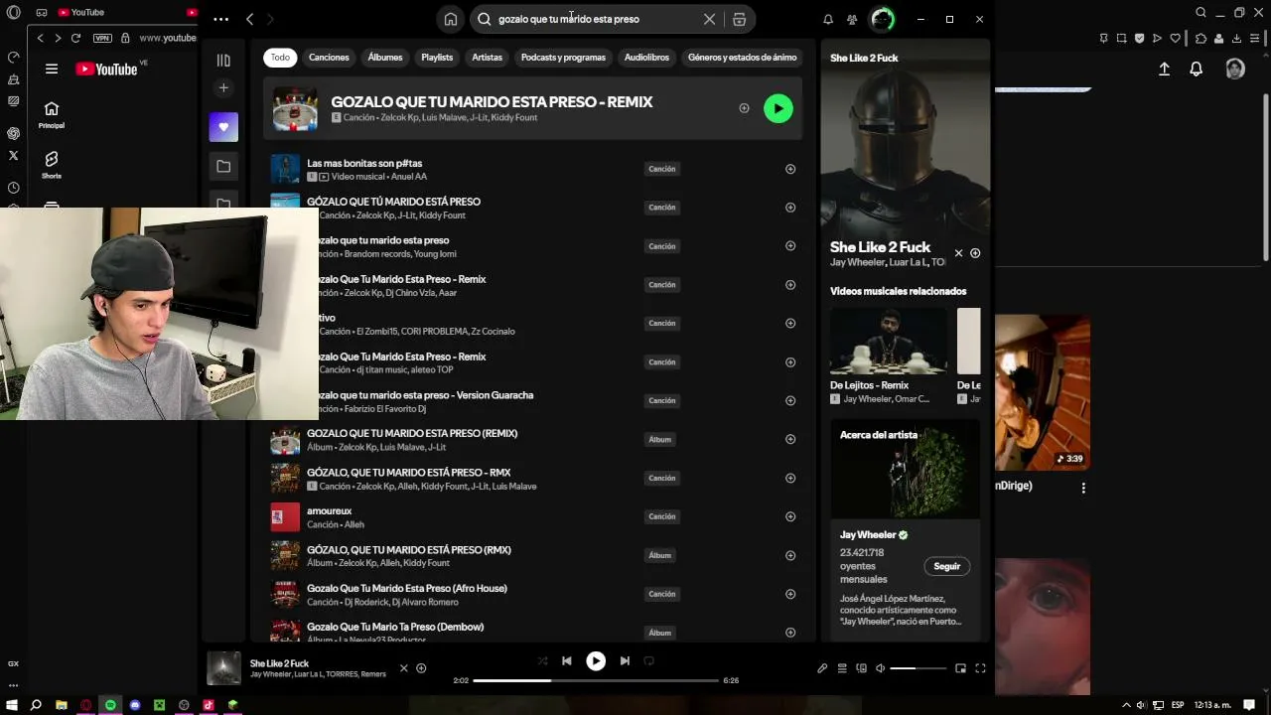Open the Spotify three-dot main menu
Screen dimensions: 1271x715
click(x=220, y=19)
